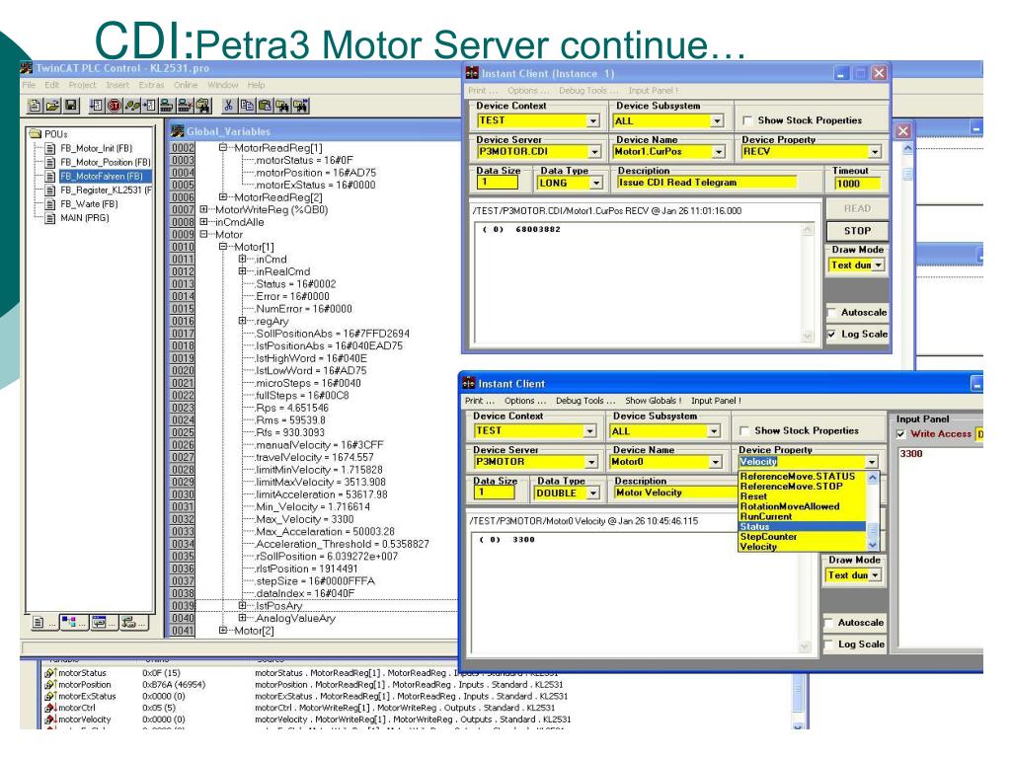Enable Show Stock Properties in lower Instant Client
Viewport: 1011px width, 758px height.
coord(744,430)
